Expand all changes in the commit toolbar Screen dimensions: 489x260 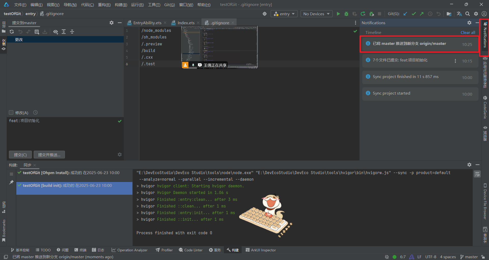tap(64, 32)
